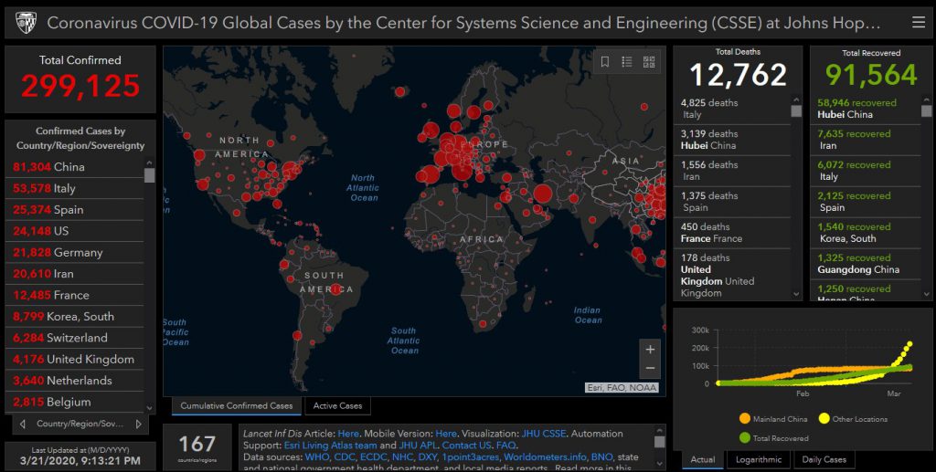The width and height of the screenshot is (936, 472).
Task: Click the deaths list scrollbar thumb
Action: 796,110
